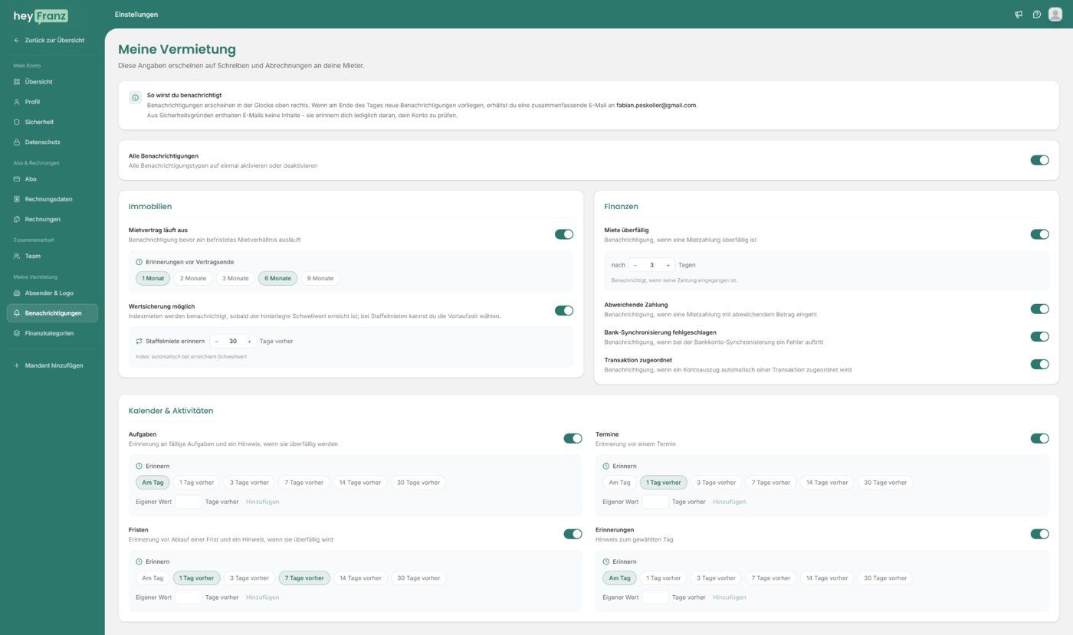Click the Finanzkategorien layers icon
Image resolution: width=1073 pixels, height=635 pixels.
pos(17,333)
